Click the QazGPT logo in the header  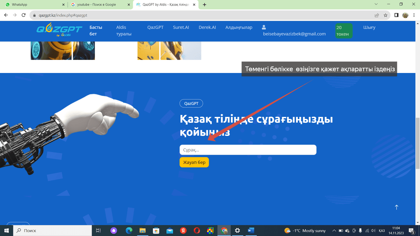[x=53, y=30]
